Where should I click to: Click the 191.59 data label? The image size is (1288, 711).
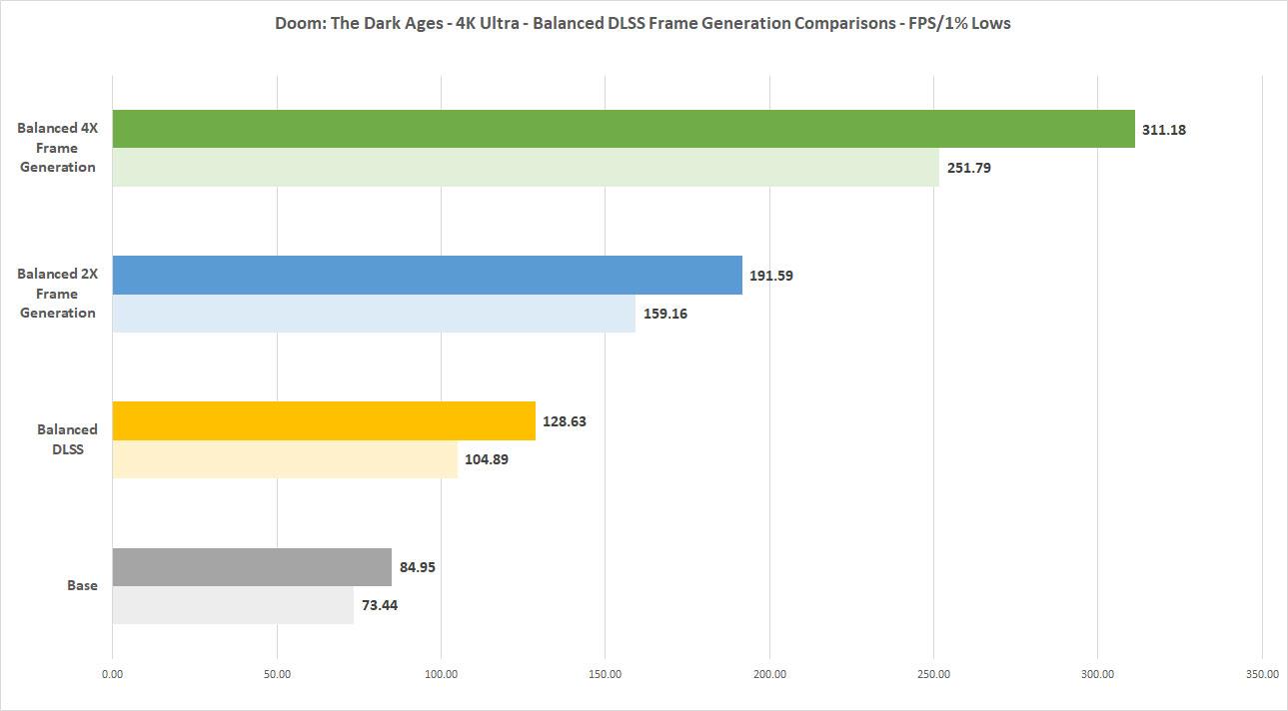[771, 275]
